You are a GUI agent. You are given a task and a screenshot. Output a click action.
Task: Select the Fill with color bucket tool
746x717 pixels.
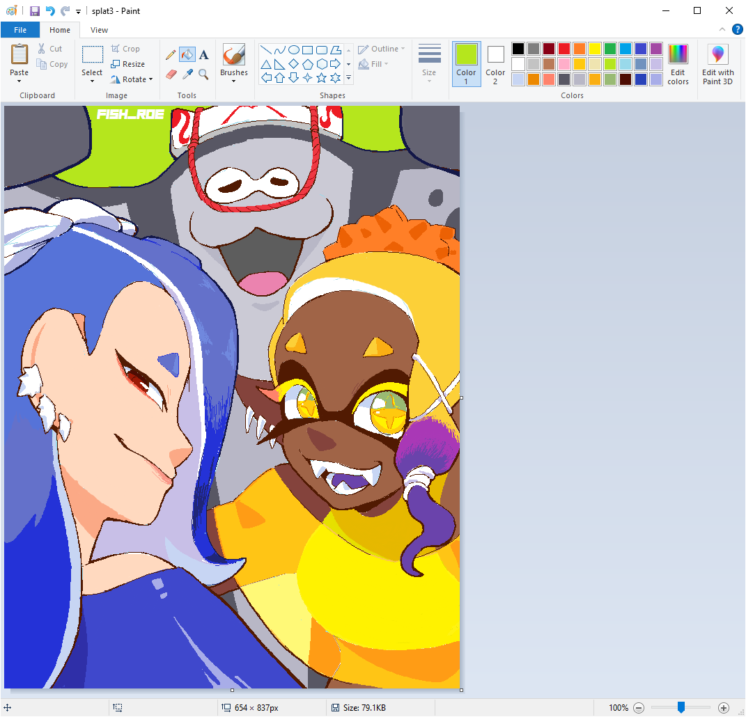pyautogui.click(x=187, y=55)
